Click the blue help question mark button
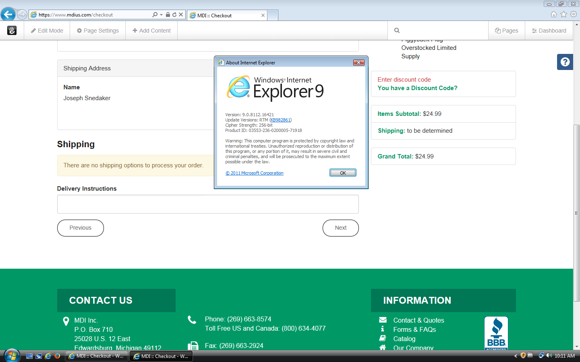The height and width of the screenshot is (362, 580). click(565, 62)
